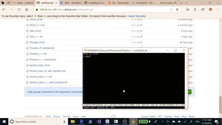
Task: Activate the Cortana microphone icon
Action: click(x=65, y=122)
